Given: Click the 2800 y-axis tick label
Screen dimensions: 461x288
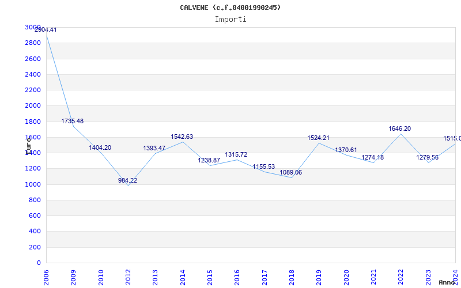Looking at the screenshot, I should pos(33,43).
